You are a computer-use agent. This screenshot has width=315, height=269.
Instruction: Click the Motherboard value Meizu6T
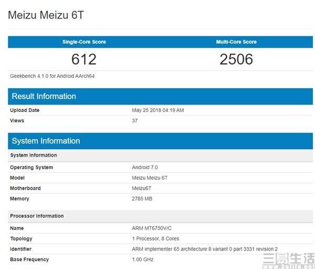pos(142,188)
